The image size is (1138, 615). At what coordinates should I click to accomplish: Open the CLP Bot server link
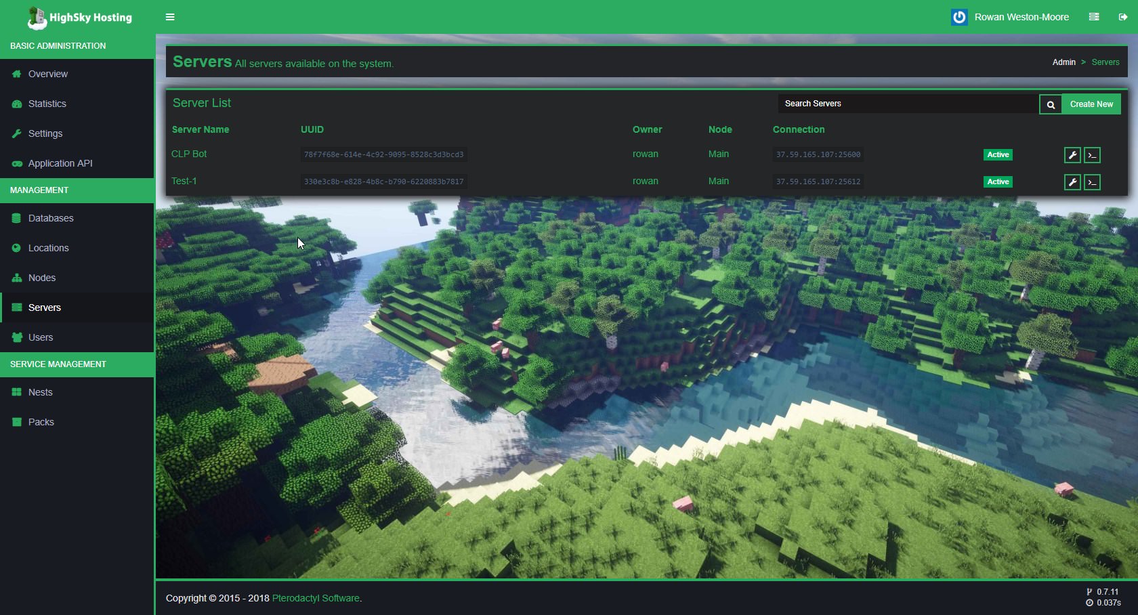[x=189, y=154]
